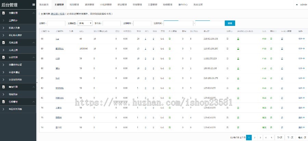
Task: Collapse the 无效主播 sidebar section chevron
Action: [x=34, y=43]
